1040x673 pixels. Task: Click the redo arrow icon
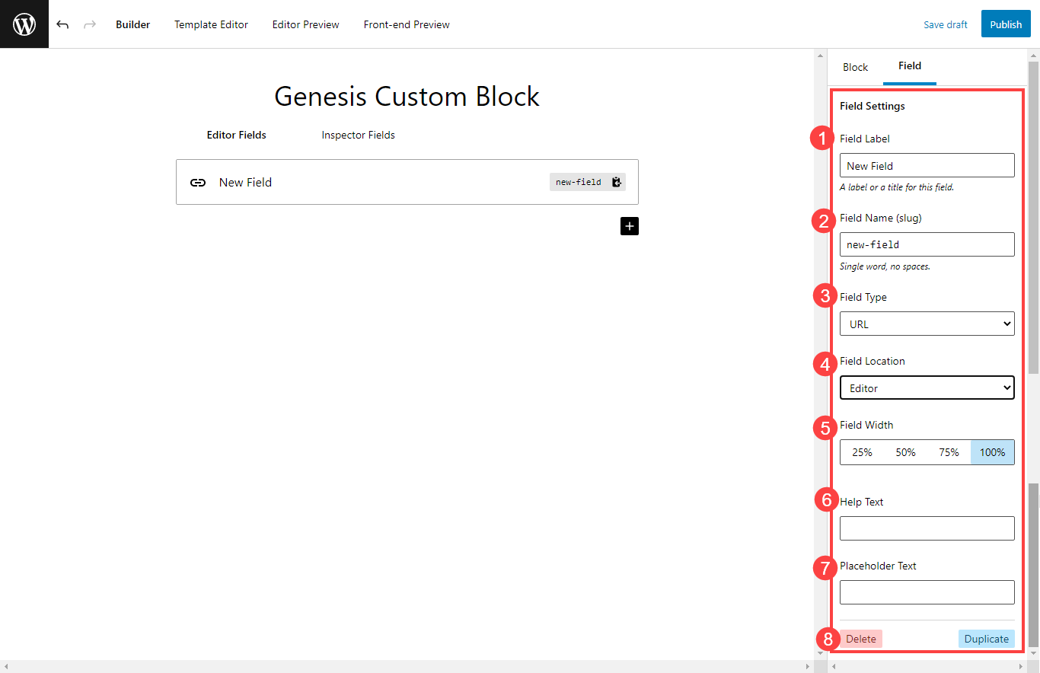(x=89, y=24)
